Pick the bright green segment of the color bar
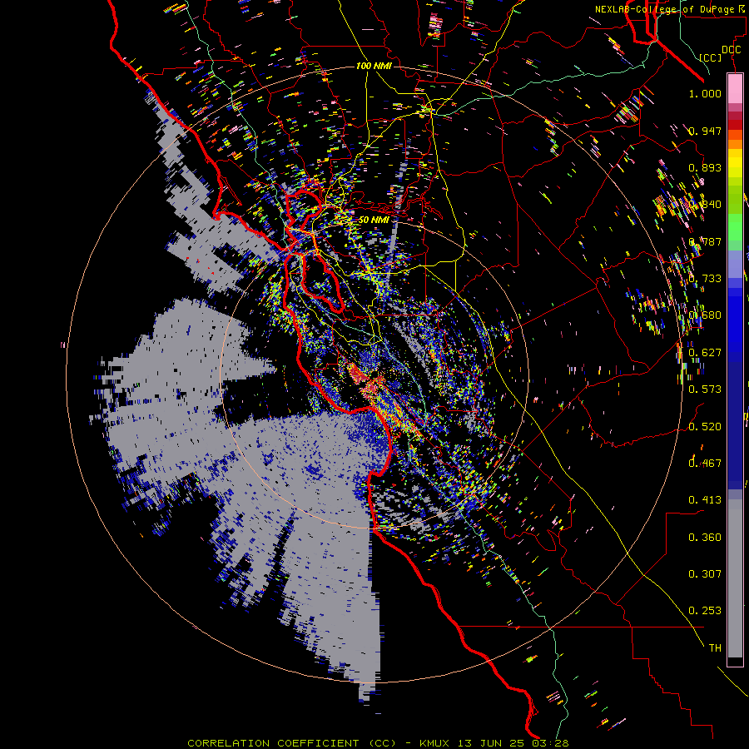 coord(735,227)
